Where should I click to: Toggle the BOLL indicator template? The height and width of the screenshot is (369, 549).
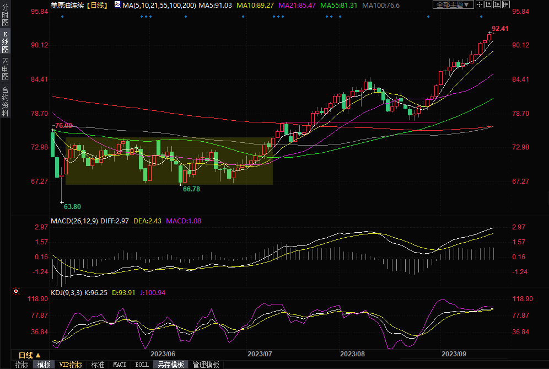(142, 365)
